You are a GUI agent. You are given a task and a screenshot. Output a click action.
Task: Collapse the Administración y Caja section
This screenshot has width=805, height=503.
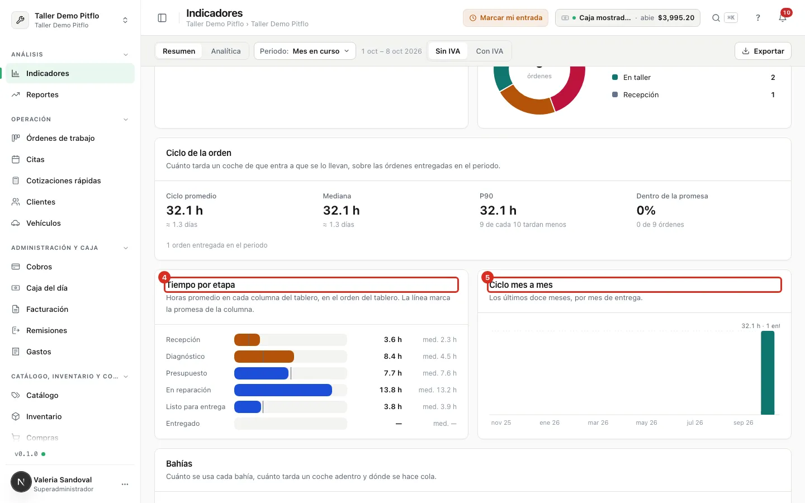pyautogui.click(x=126, y=248)
